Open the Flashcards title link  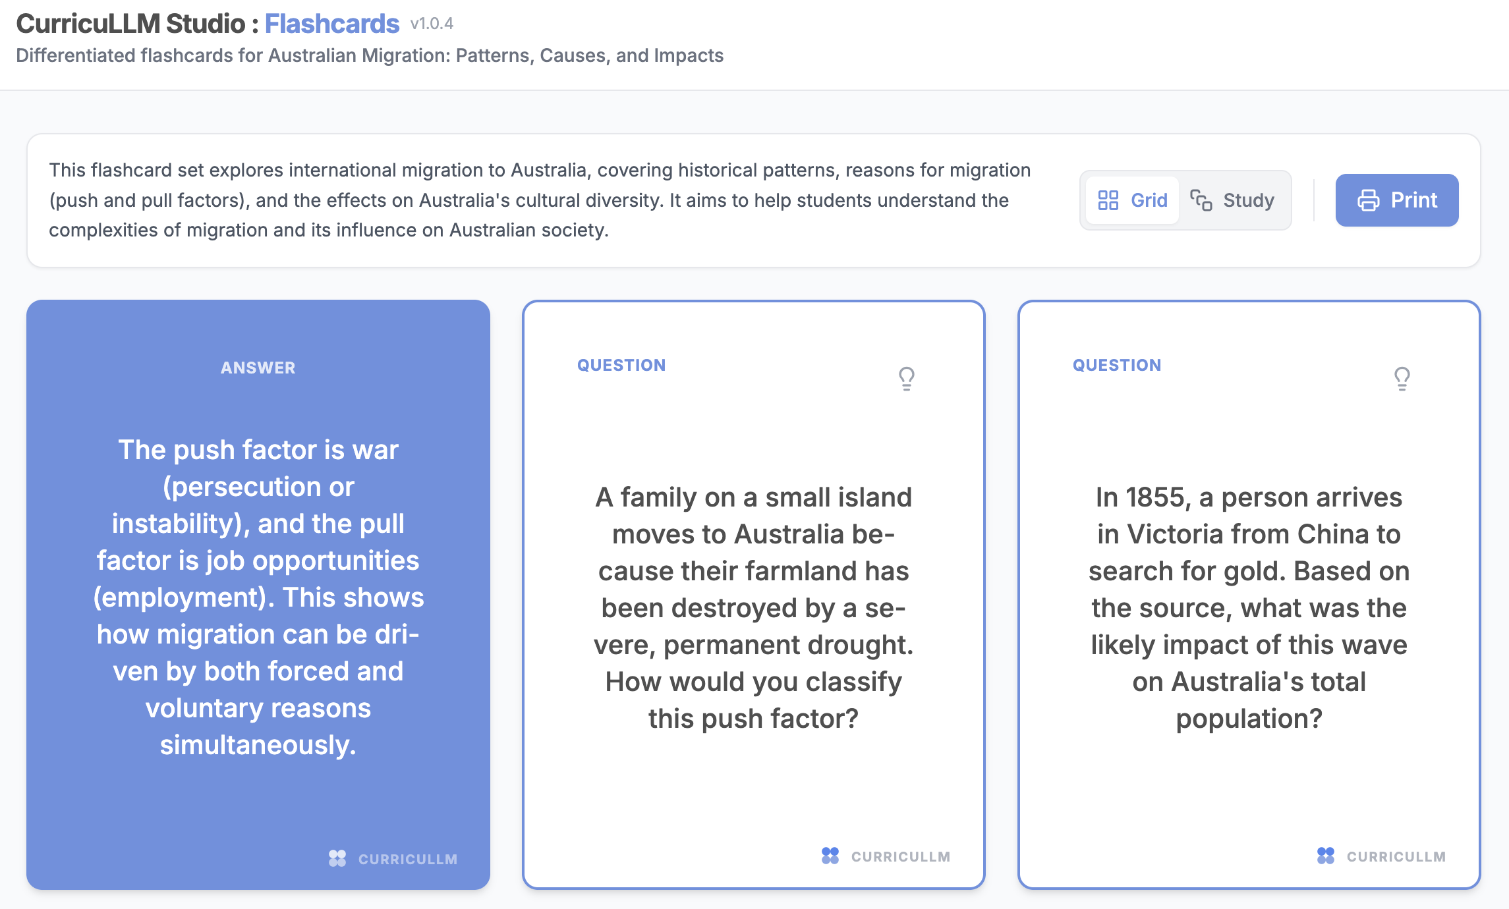(331, 24)
